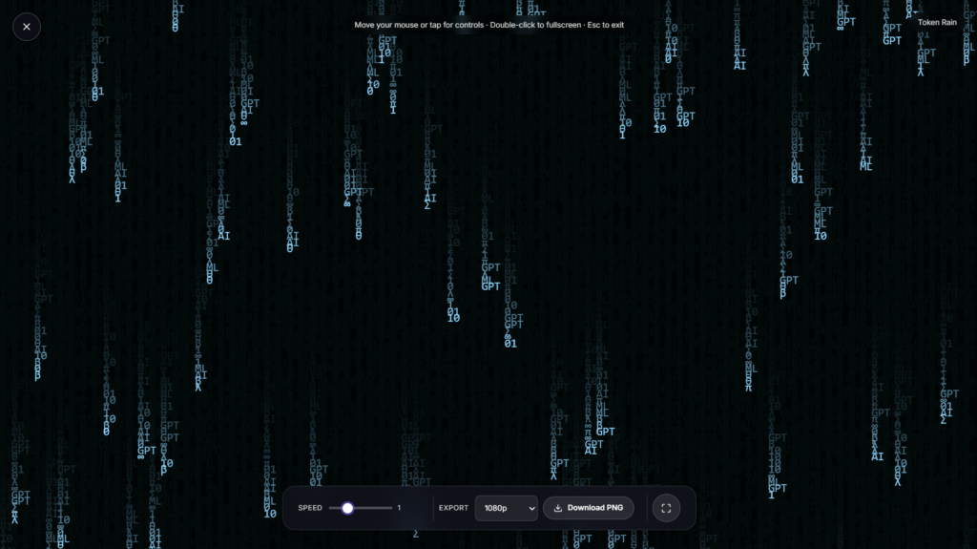Click the EXPORT label
Viewport: 977px width, 549px height.
pyautogui.click(x=453, y=508)
